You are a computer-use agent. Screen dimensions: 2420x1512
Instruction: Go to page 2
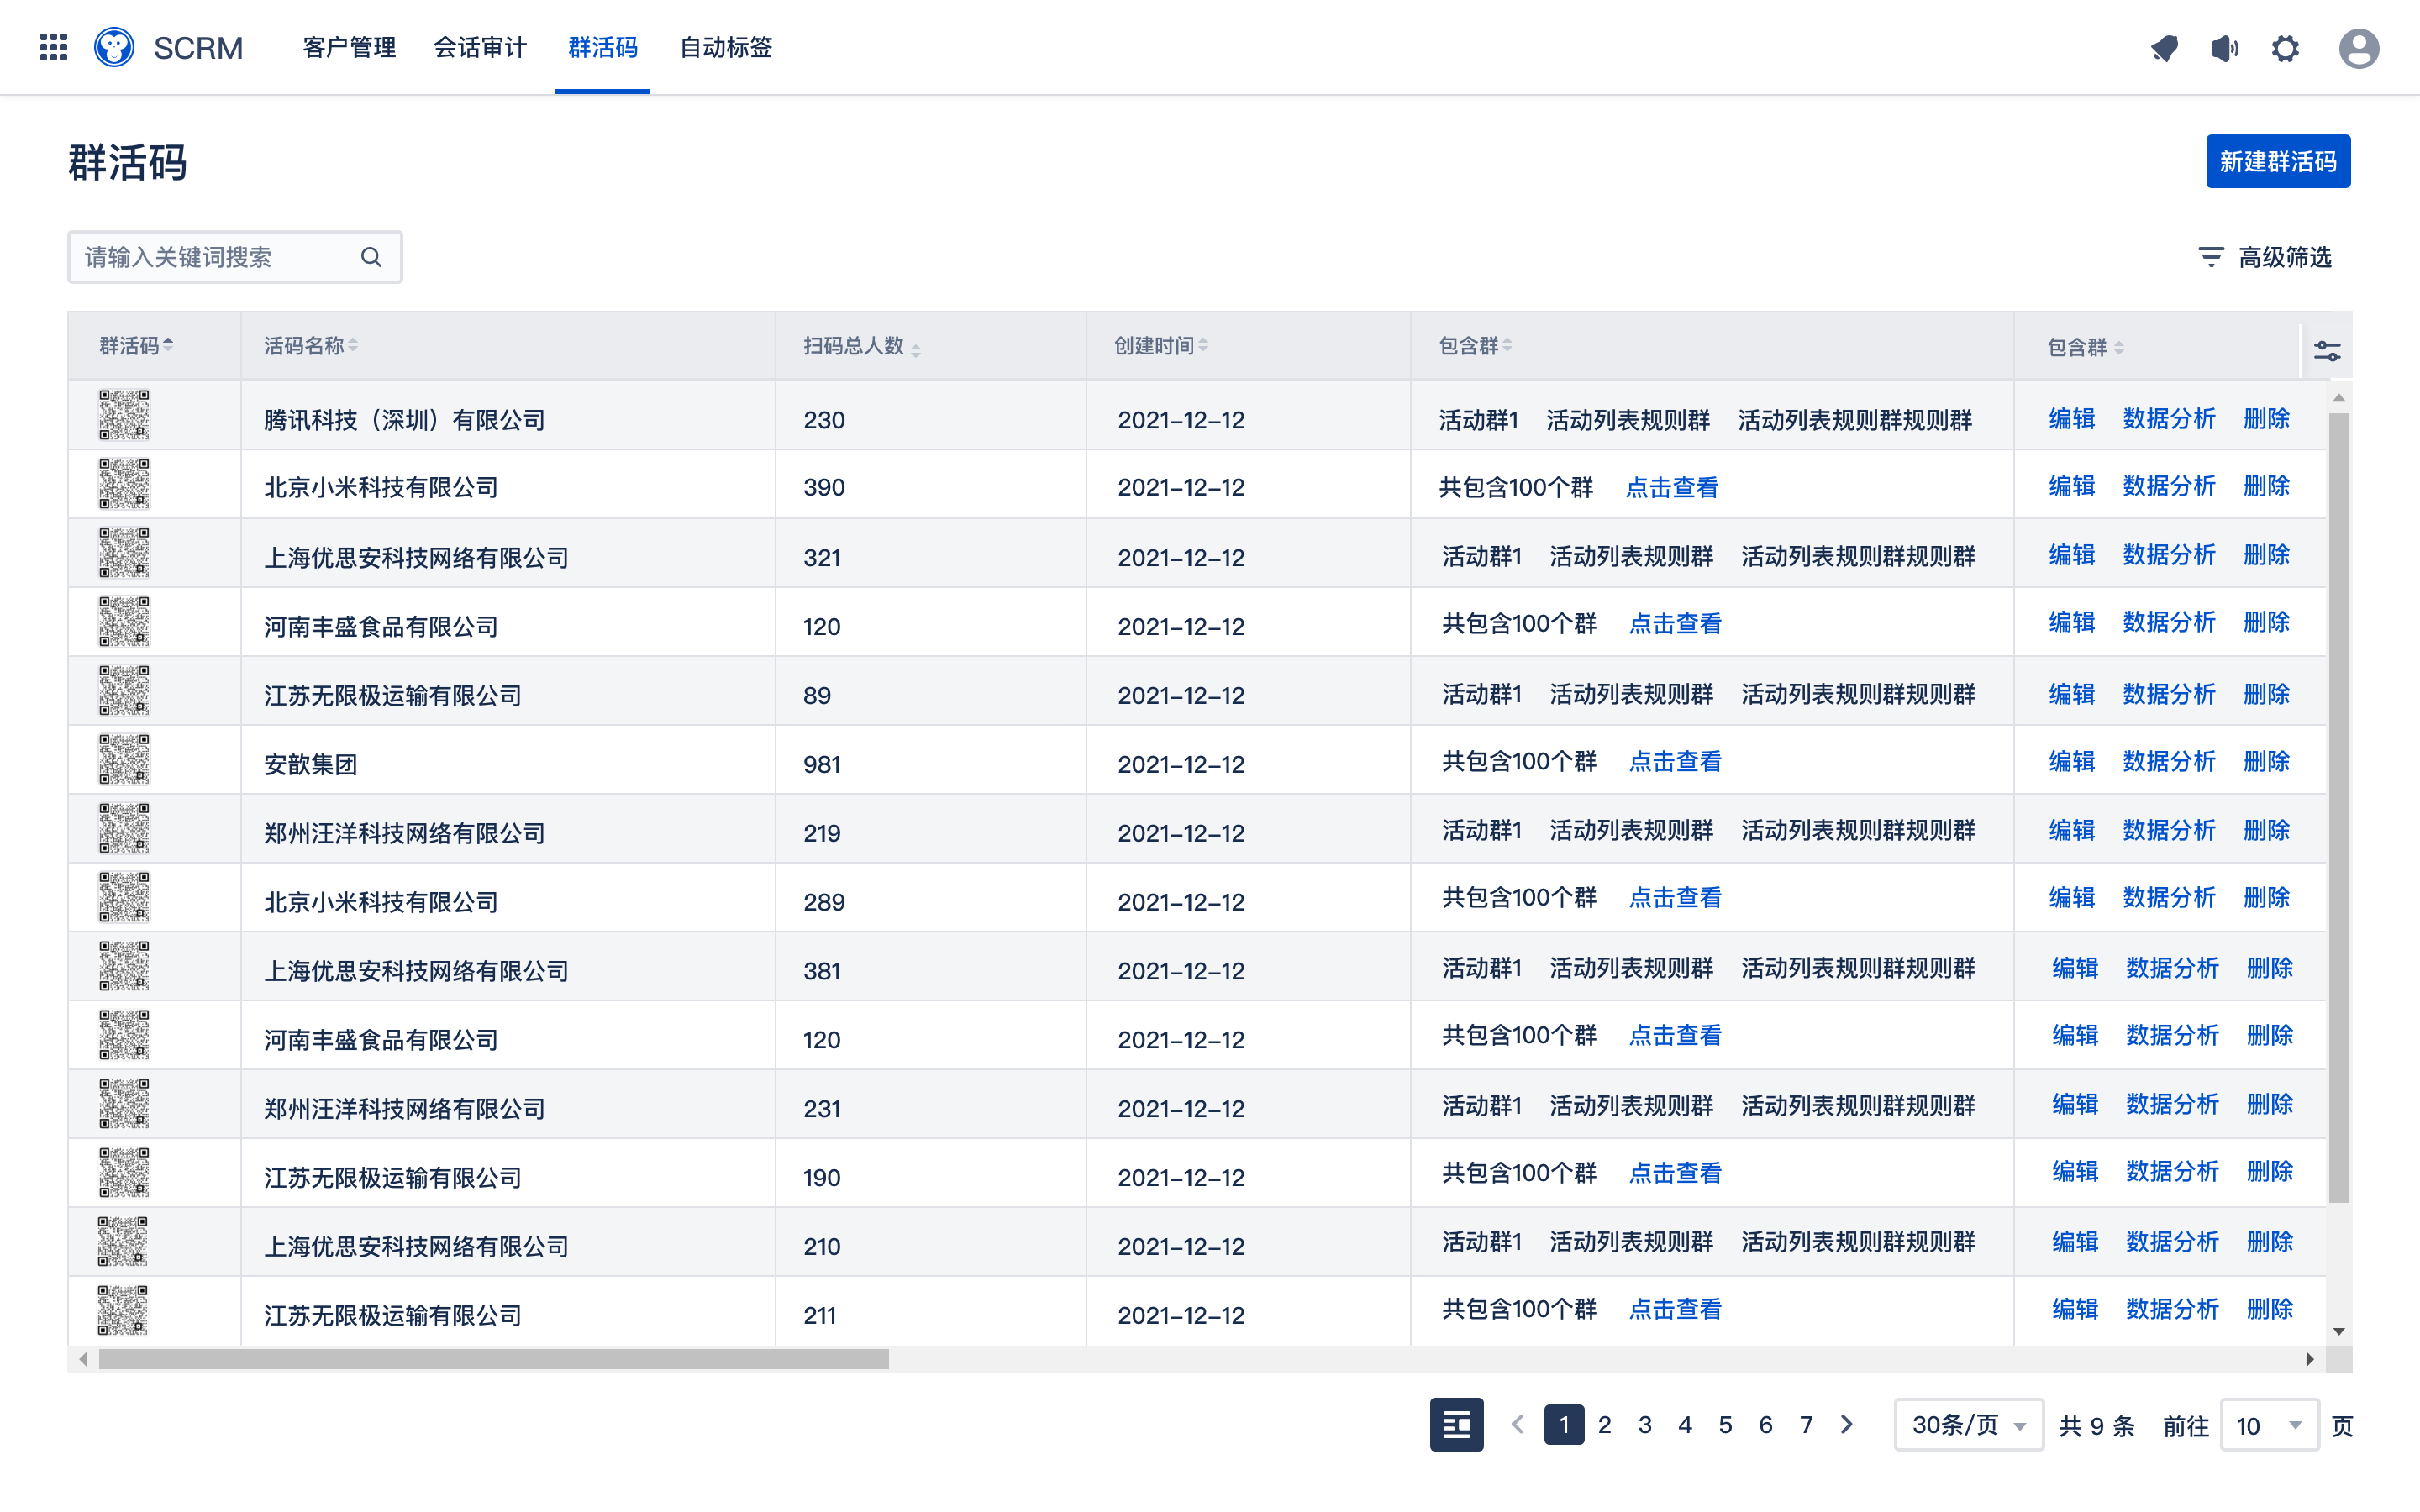pyautogui.click(x=1604, y=1424)
